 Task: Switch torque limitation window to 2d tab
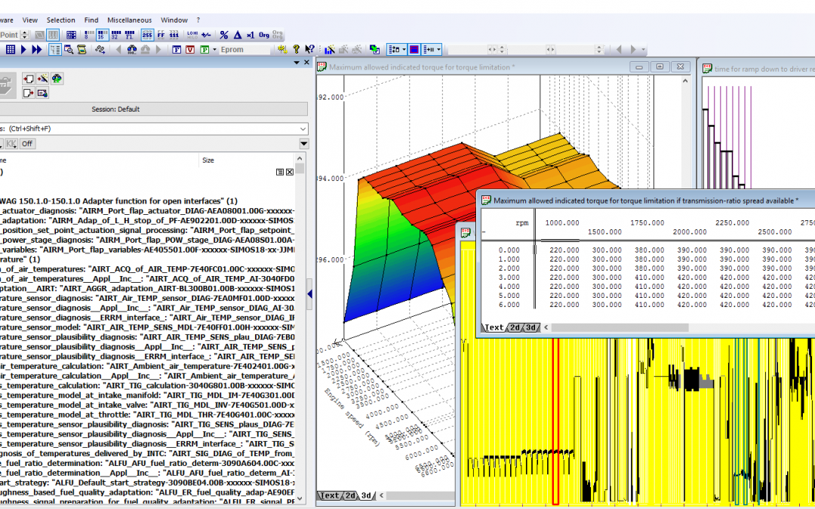coord(350,495)
